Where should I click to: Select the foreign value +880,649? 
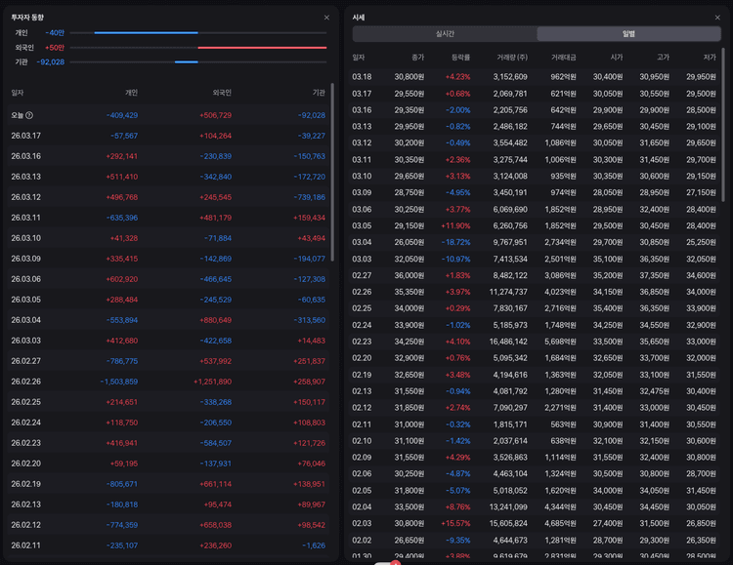216,320
